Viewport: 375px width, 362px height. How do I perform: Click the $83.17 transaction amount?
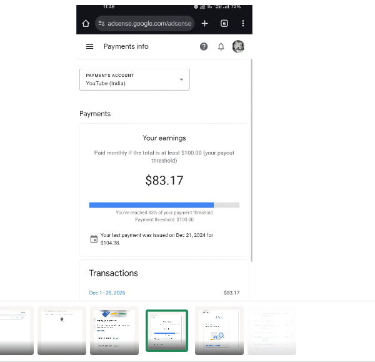231,293
